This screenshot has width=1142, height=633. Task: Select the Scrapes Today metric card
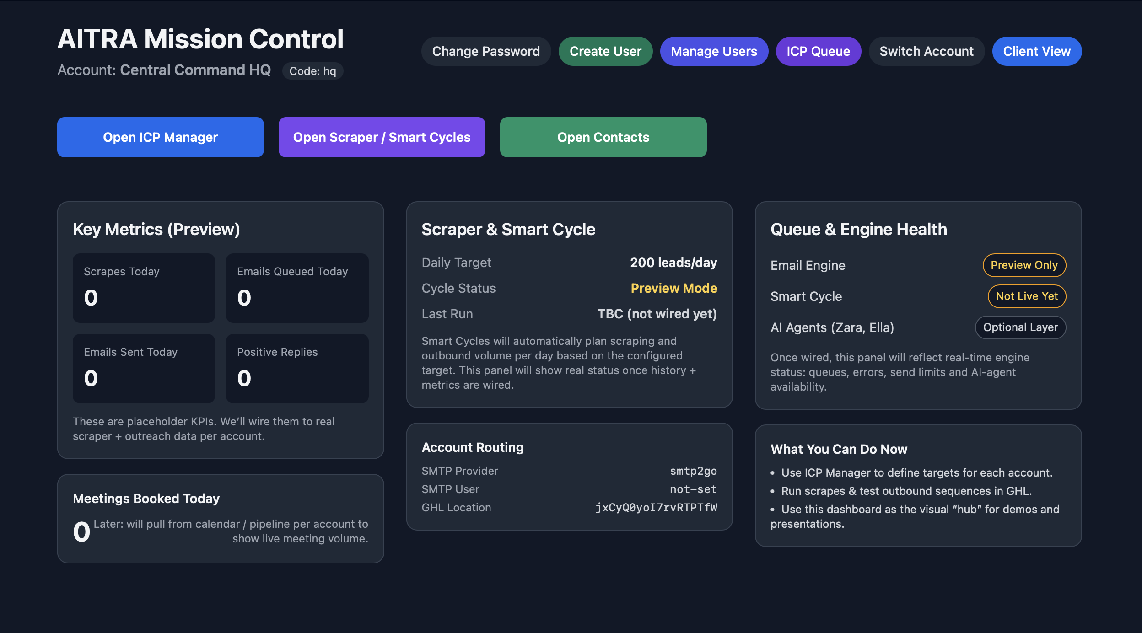click(144, 288)
